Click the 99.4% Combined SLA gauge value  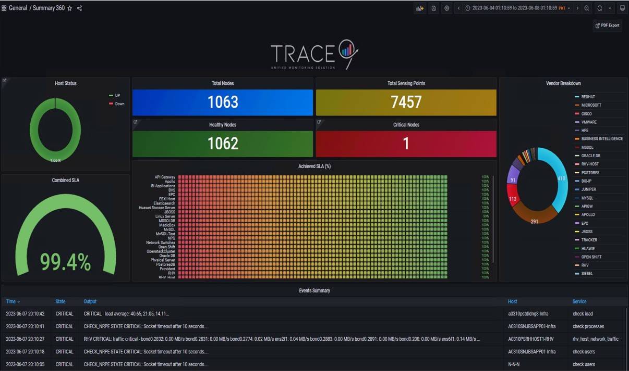(x=66, y=263)
